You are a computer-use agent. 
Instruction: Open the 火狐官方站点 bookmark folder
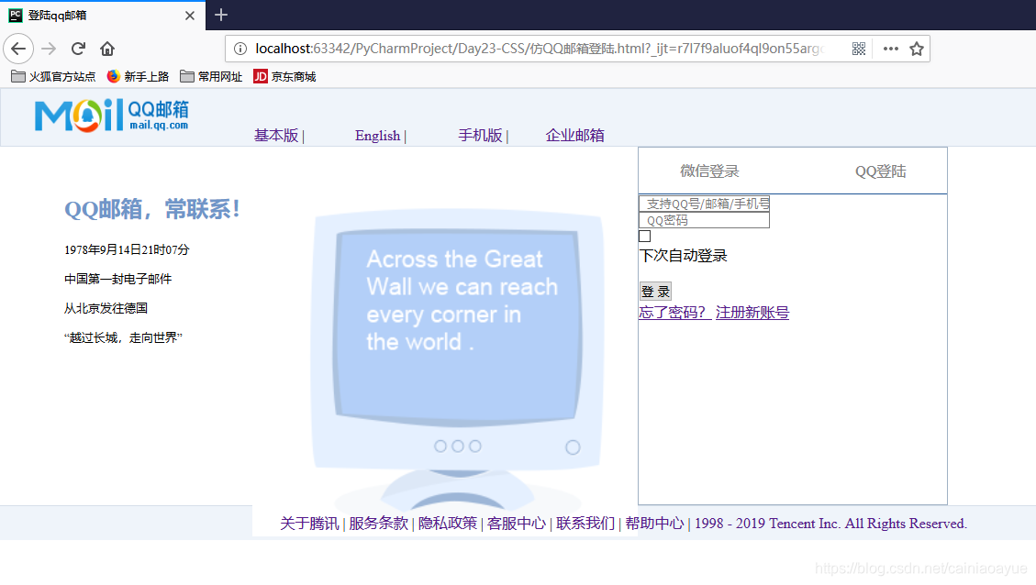53,77
